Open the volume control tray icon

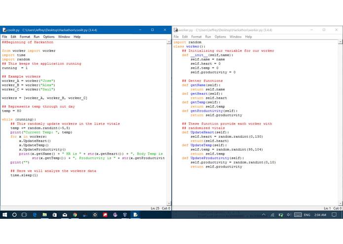click(x=289, y=215)
